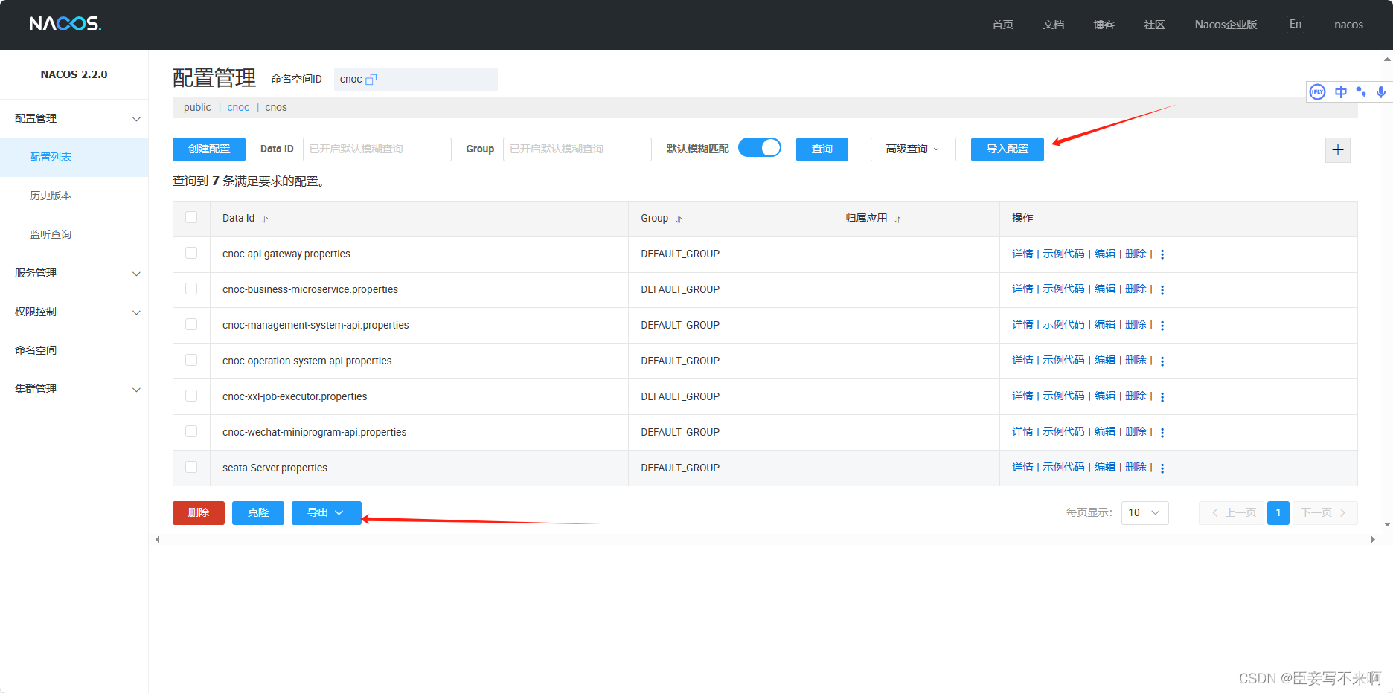Image resolution: width=1393 pixels, height=693 pixels.
Task: Open Nacos企业版 in top navigation
Action: (1226, 25)
